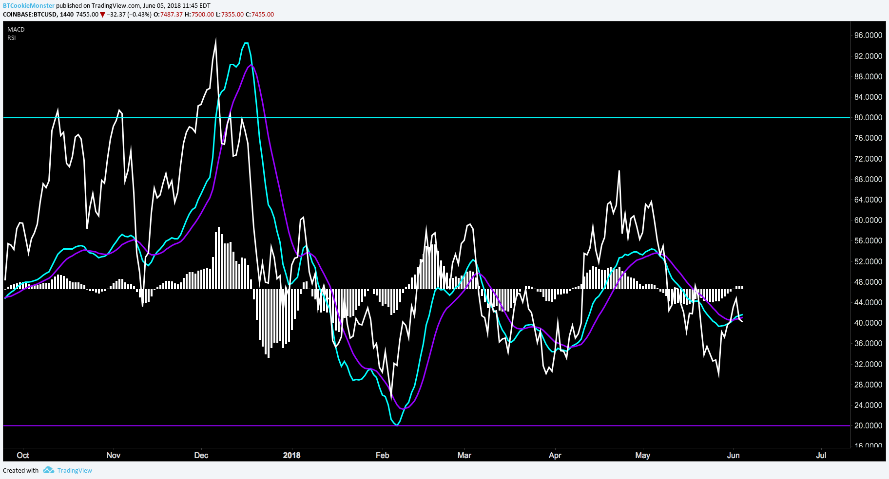
Task: Click the Oct time axis label
Action: pos(23,455)
